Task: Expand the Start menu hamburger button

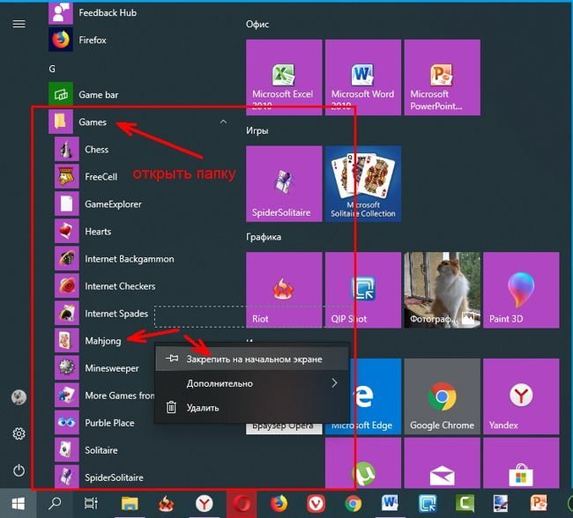Action: point(19,24)
